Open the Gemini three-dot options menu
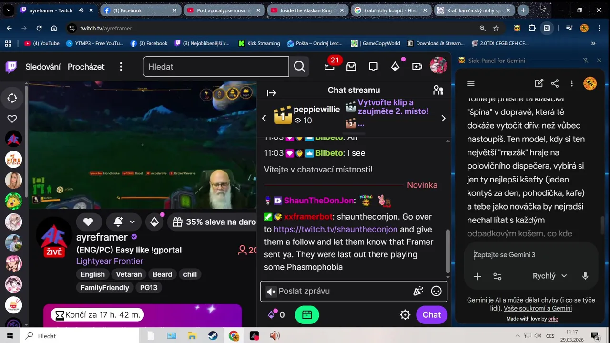Screen dimensions: 610x343 (571, 83)
